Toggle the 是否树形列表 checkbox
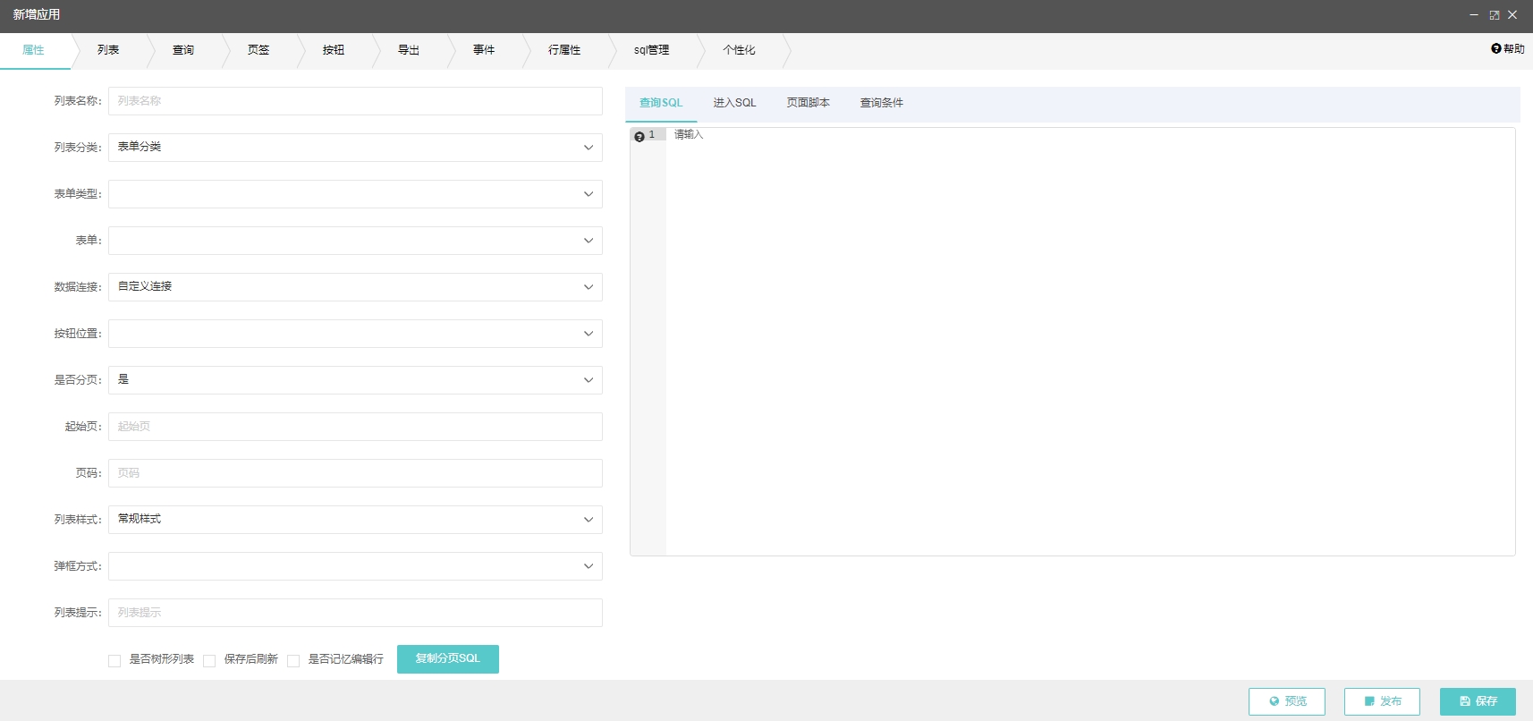Image resolution: width=1533 pixels, height=721 pixels. [x=114, y=661]
